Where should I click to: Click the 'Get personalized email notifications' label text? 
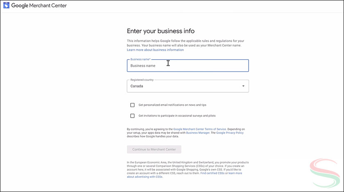[x=172, y=105]
